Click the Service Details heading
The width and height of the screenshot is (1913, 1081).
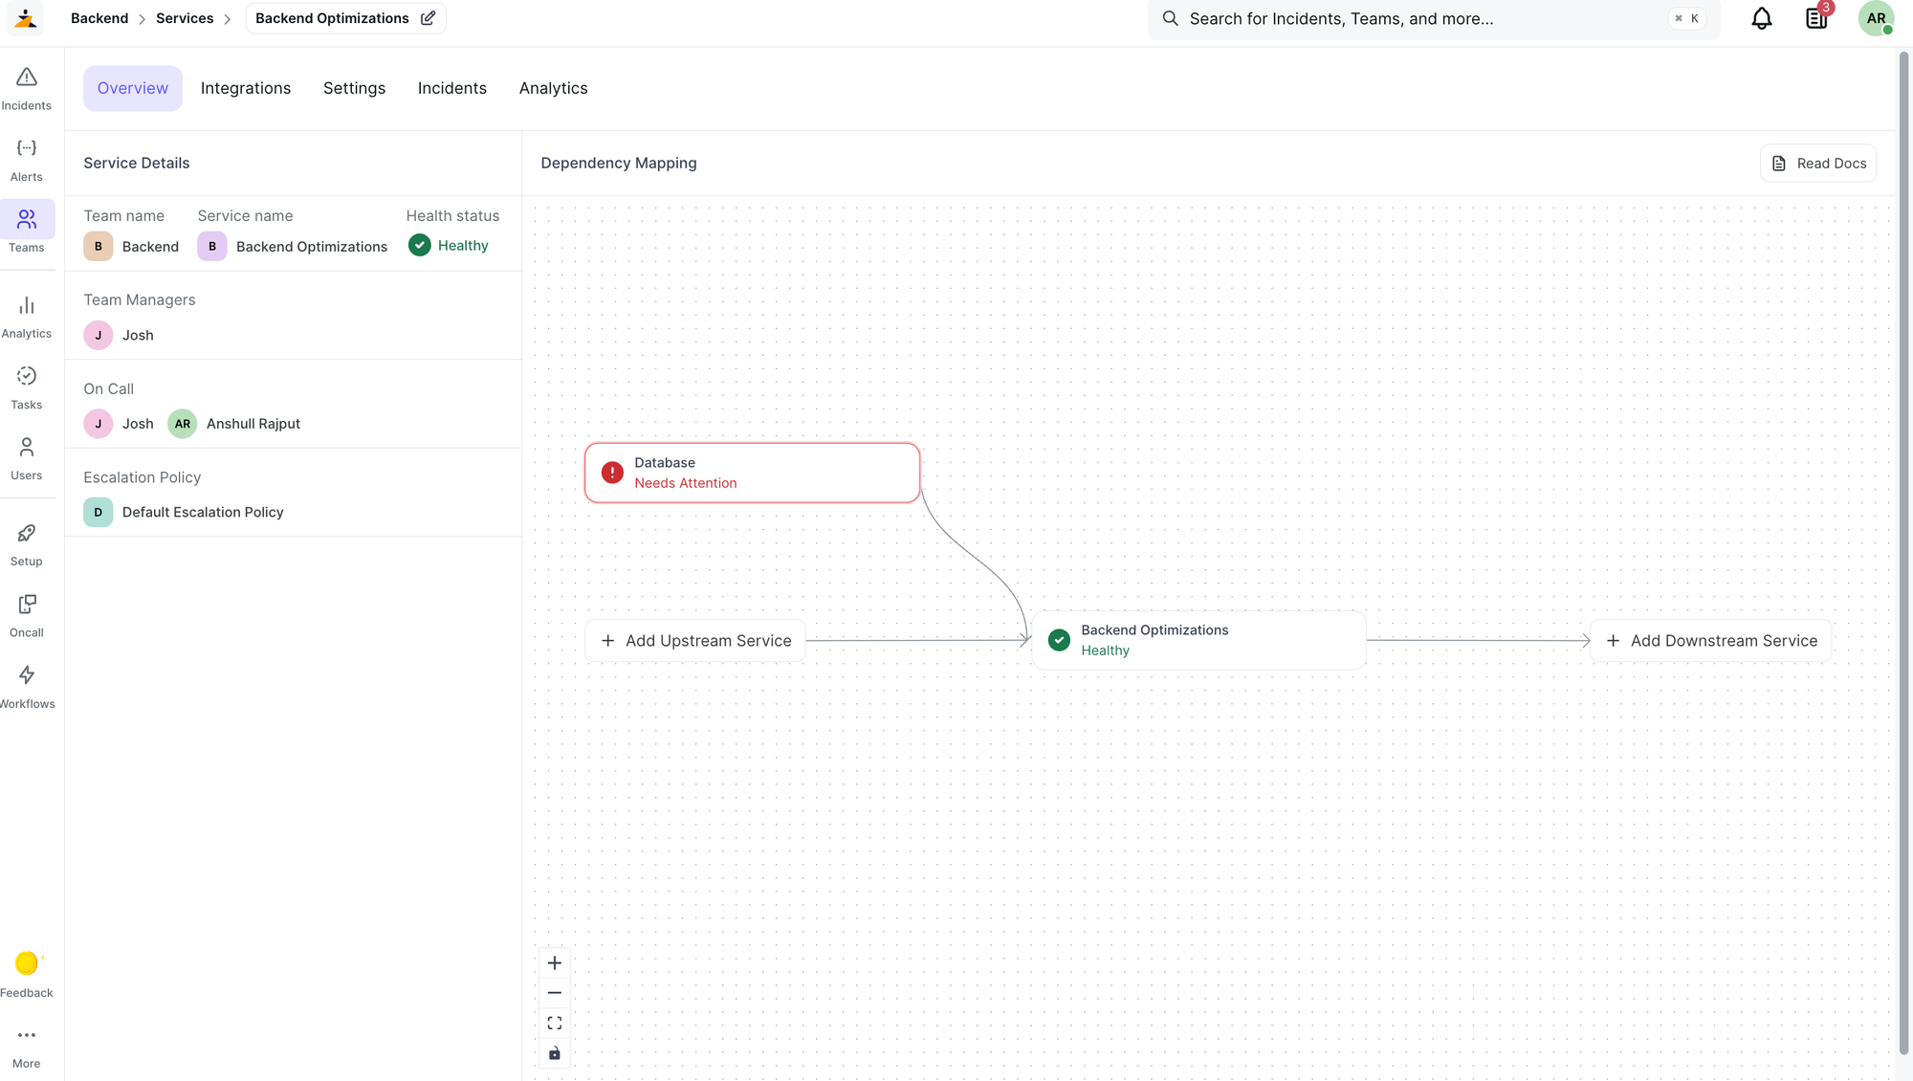pos(137,164)
